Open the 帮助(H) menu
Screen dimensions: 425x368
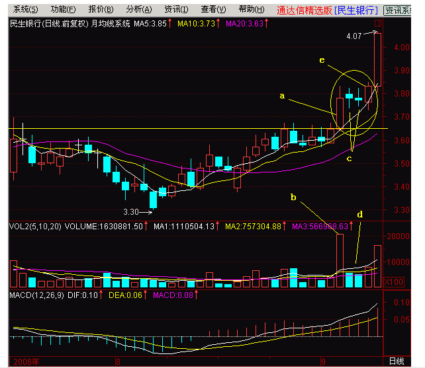(252, 10)
